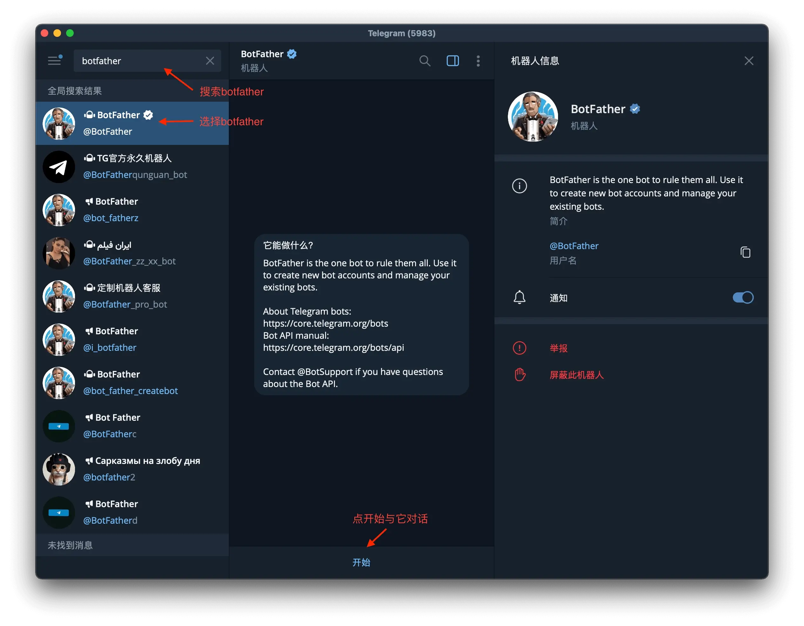Click the BotFather avatar in info panel

point(532,116)
